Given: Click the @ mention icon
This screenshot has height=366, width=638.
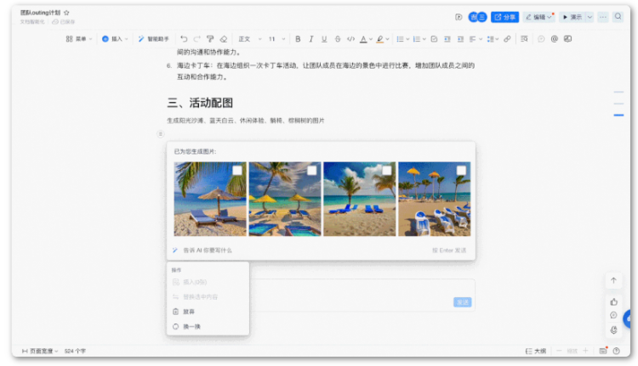Looking at the screenshot, I should [554, 39].
